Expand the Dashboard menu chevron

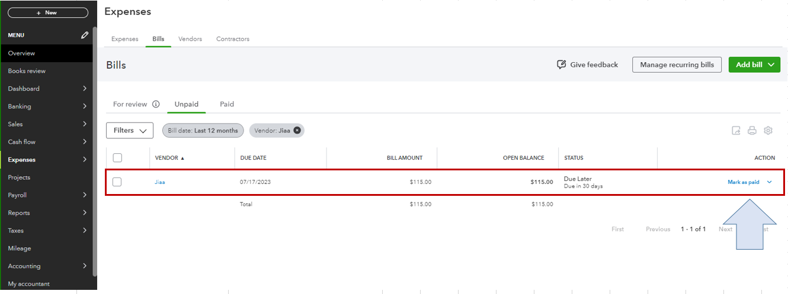(x=85, y=89)
